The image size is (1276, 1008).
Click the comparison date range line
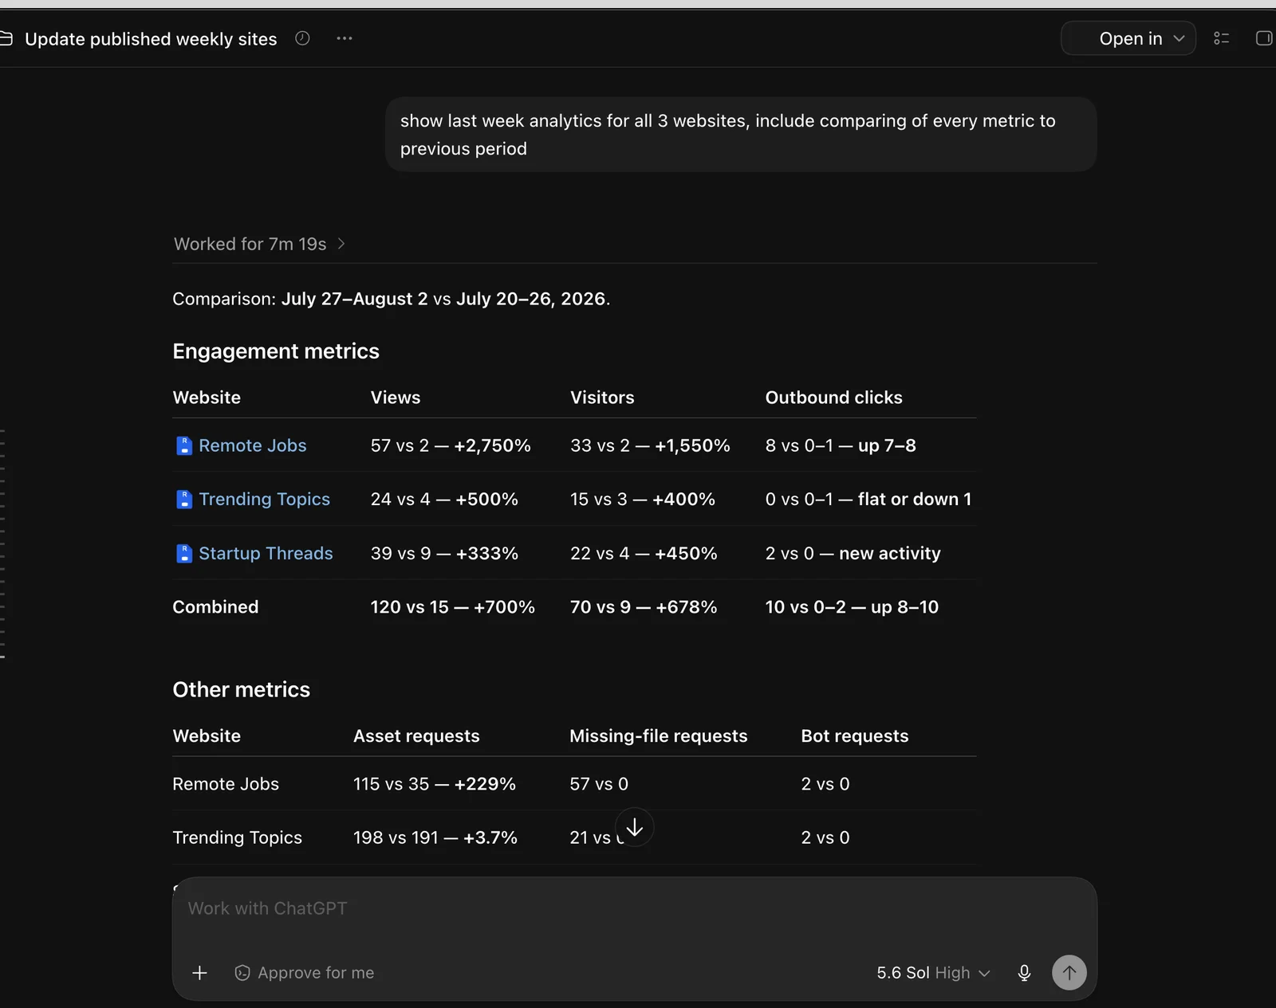[x=391, y=299]
